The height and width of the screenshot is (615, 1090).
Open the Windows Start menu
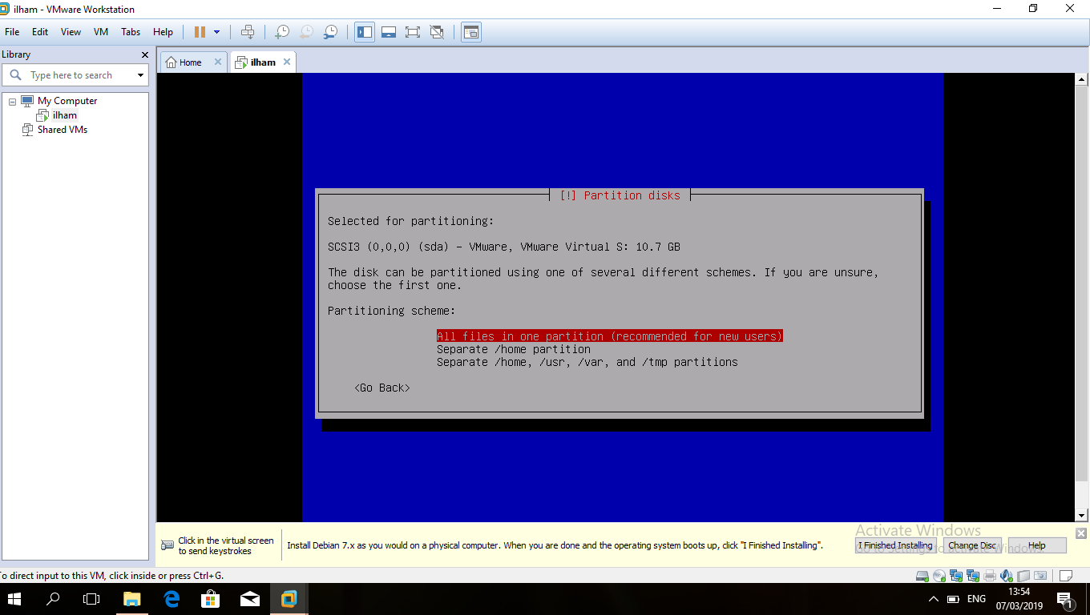click(x=14, y=599)
